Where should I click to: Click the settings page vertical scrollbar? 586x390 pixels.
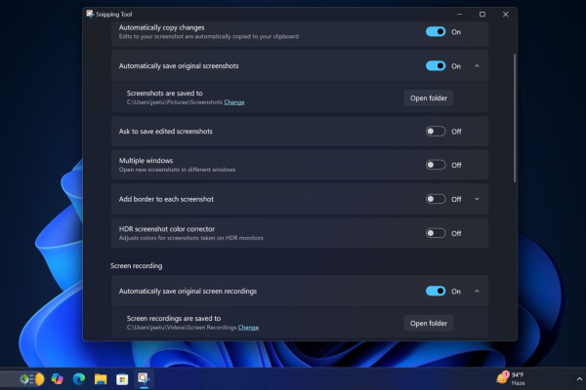[x=515, y=118]
